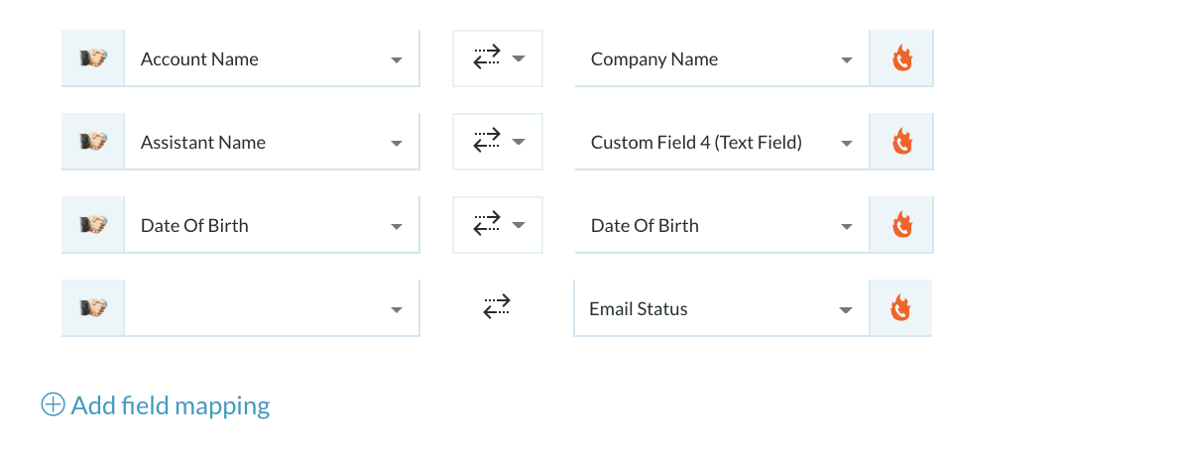Expand the Company Name field dropdown

click(722, 58)
